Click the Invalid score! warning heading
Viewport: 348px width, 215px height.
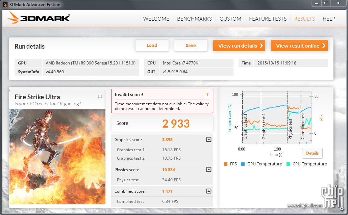pos(129,95)
